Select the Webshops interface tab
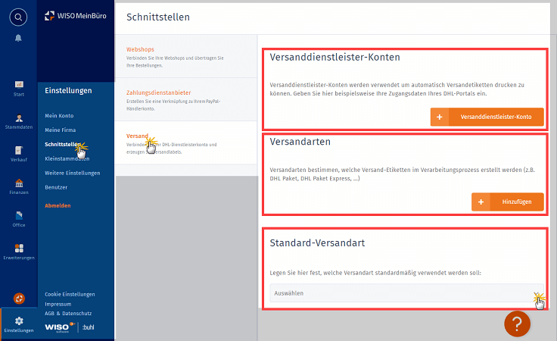Image resolution: width=557 pixels, height=341 pixels. (185, 57)
